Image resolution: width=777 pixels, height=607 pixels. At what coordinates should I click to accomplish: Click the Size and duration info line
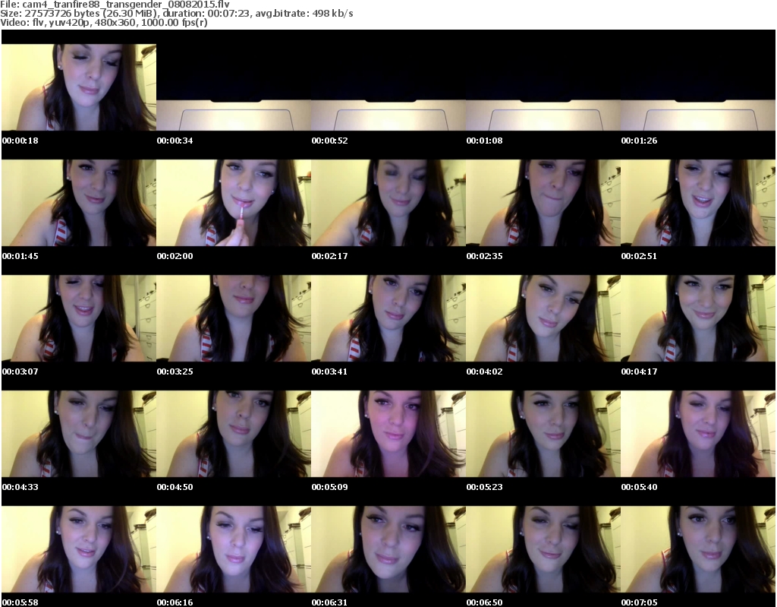point(176,14)
